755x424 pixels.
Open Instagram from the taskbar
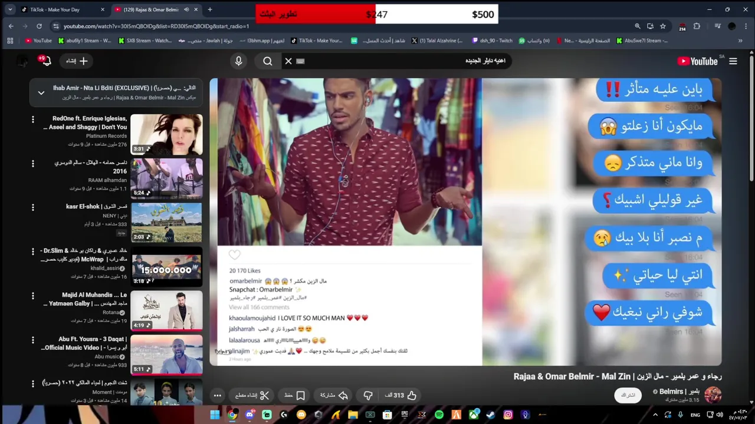(508, 415)
